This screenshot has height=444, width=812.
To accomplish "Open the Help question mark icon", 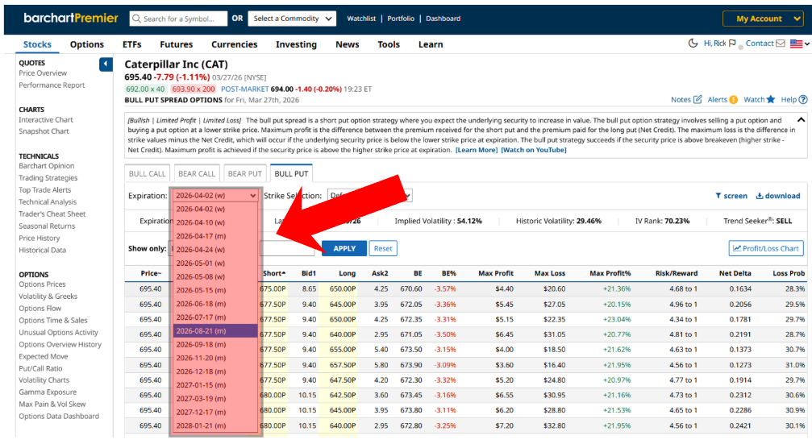I will click(802, 100).
